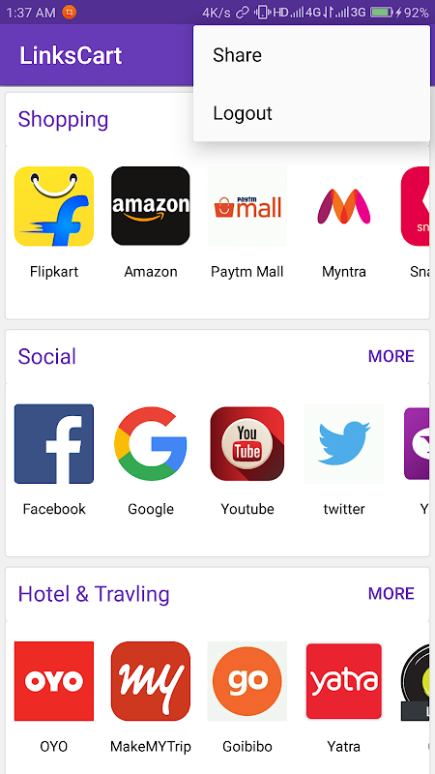Select the Yatra icon
Image resolution: width=435 pixels, height=774 pixels.
[x=344, y=681]
